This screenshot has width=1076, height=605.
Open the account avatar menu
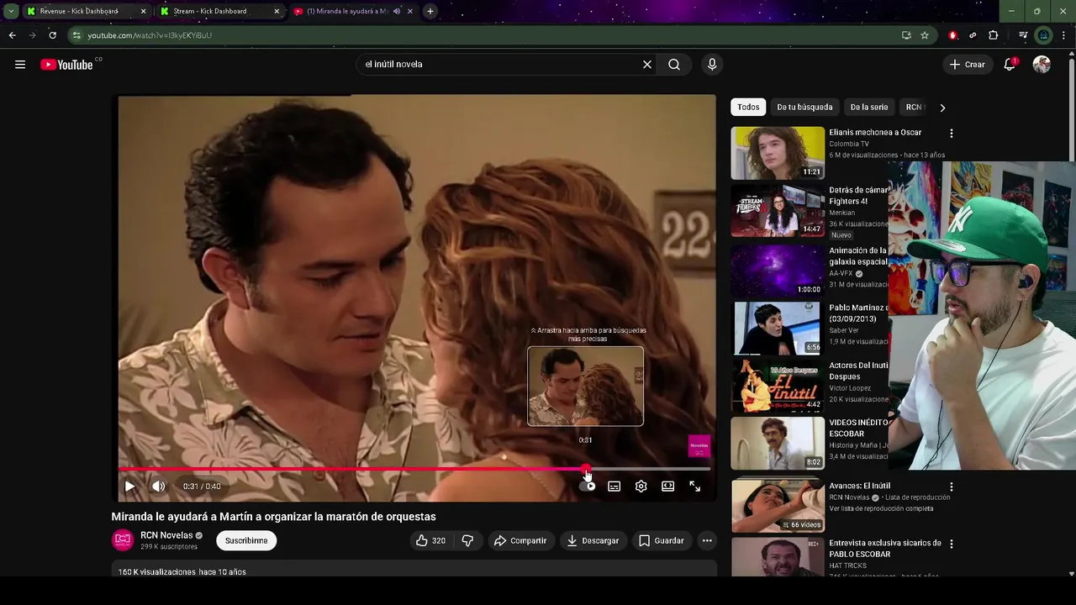(1042, 65)
